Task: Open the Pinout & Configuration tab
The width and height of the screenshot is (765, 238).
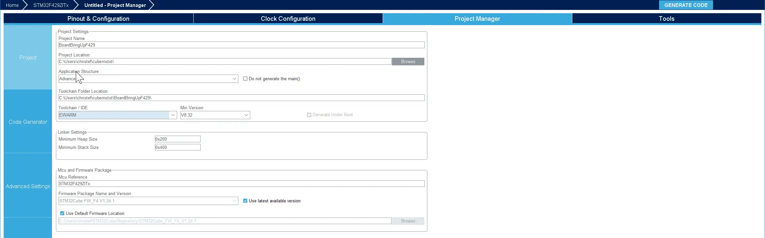Action: pyautogui.click(x=98, y=19)
